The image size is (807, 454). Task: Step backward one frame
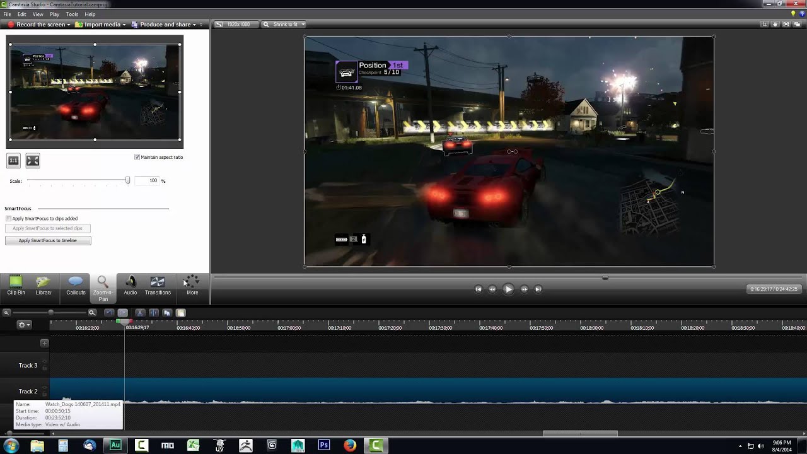492,289
